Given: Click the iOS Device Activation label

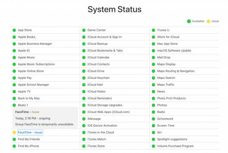Looking at the screenshot, I should (x=102, y=126).
